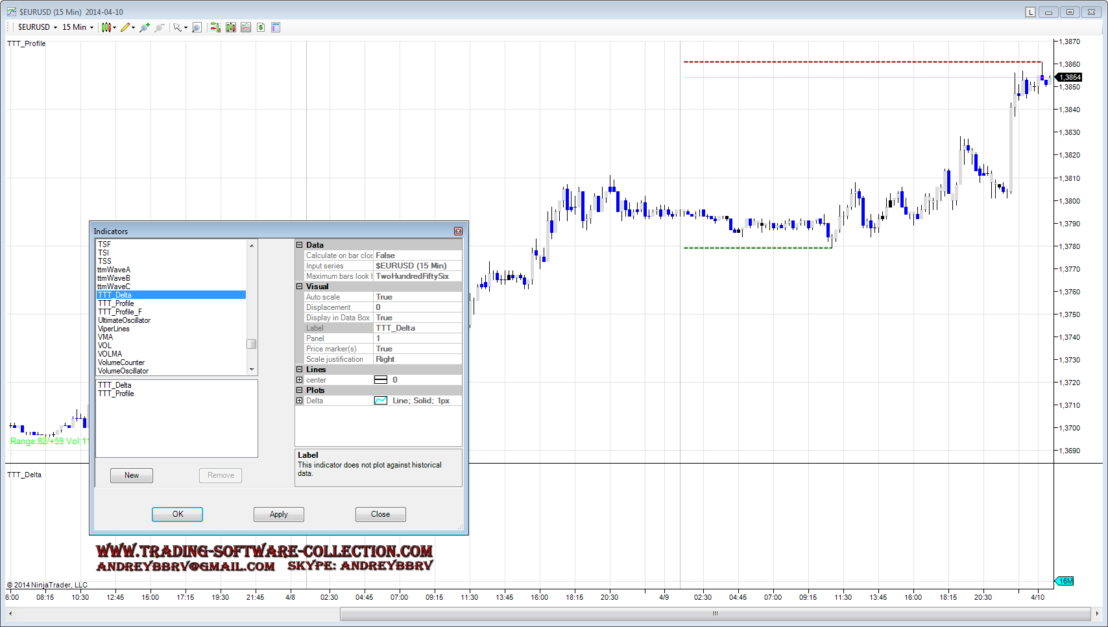Click the New indicator button
The width and height of the screenshot is (1108, 627).
pos(132,475)
